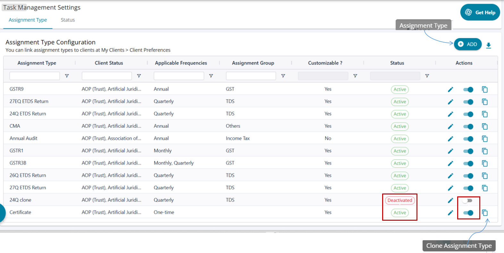The image size is (504, 253).
Task: Select the Assignment Type tab
Action: 28,20
